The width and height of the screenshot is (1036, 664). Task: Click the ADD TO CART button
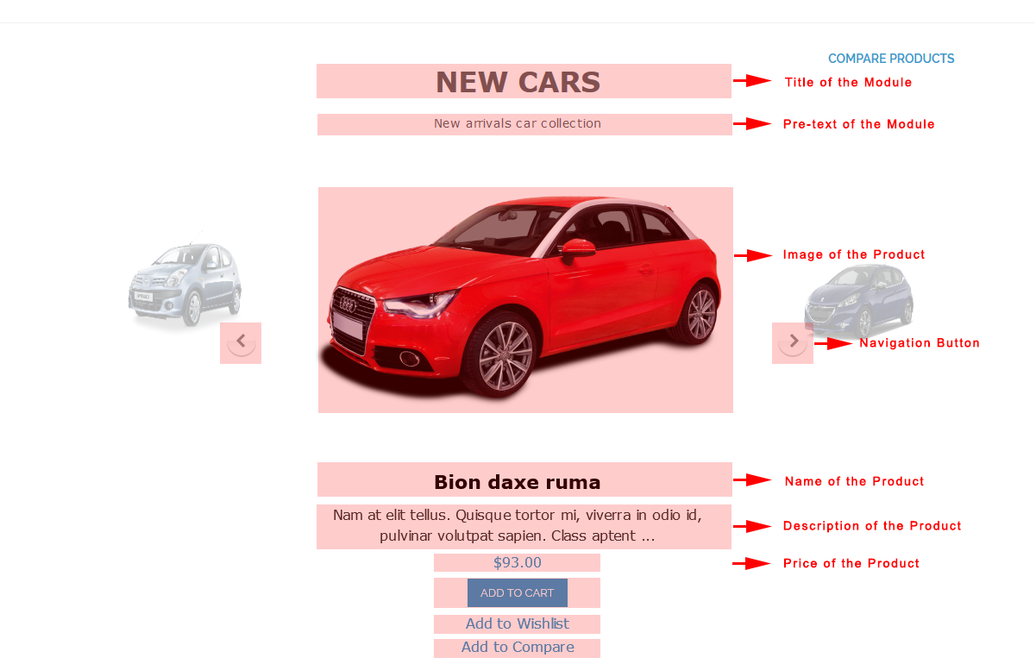pyautogui.click(x=518, y=592)
